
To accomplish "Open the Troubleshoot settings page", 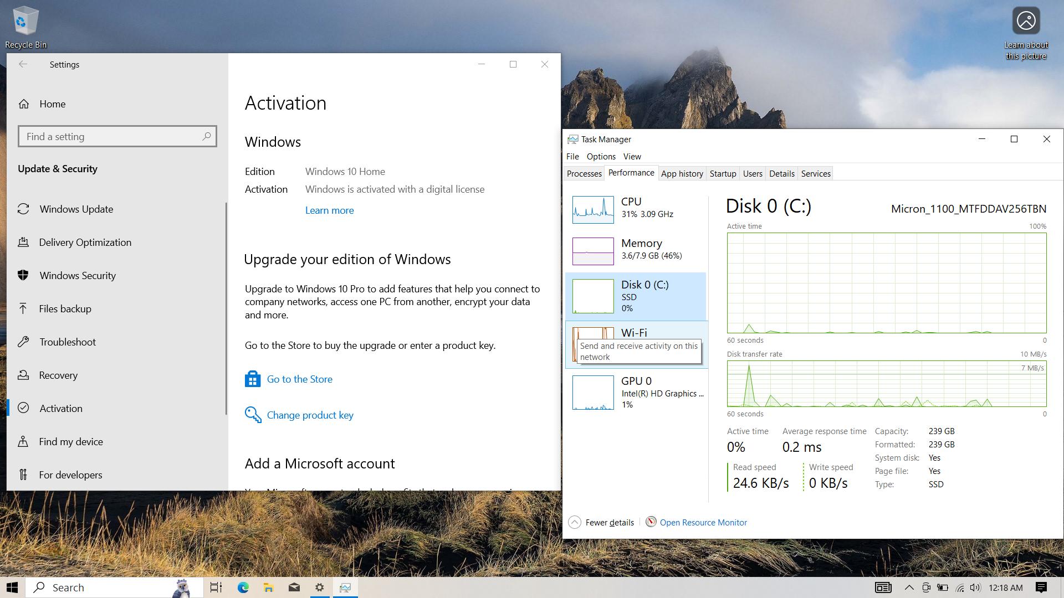I will 116,342.
